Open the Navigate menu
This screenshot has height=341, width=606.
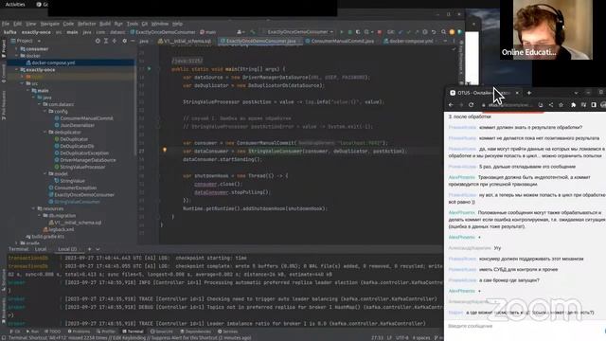(x=50, y=24)
